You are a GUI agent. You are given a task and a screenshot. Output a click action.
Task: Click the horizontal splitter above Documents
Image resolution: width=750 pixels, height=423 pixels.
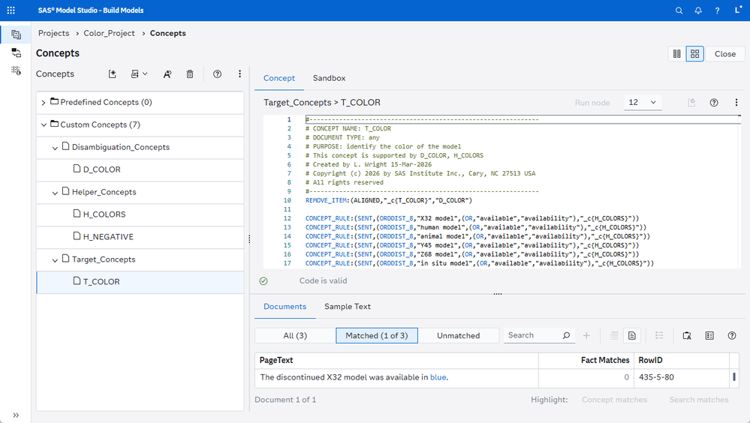point(498,294)
